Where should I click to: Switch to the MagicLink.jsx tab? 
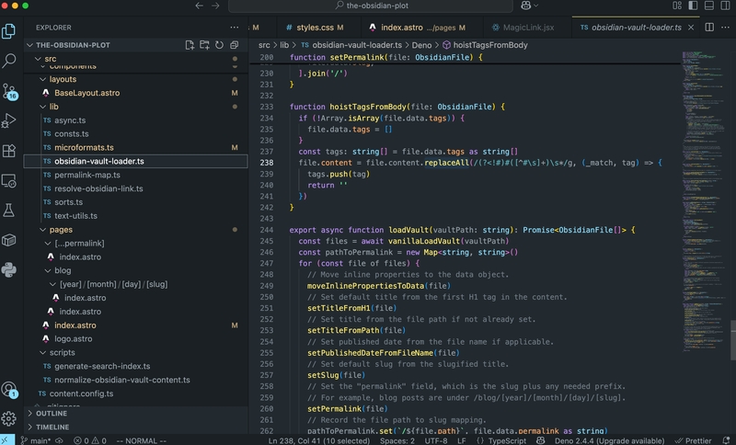pyautogui.click(x=521, y=28)
